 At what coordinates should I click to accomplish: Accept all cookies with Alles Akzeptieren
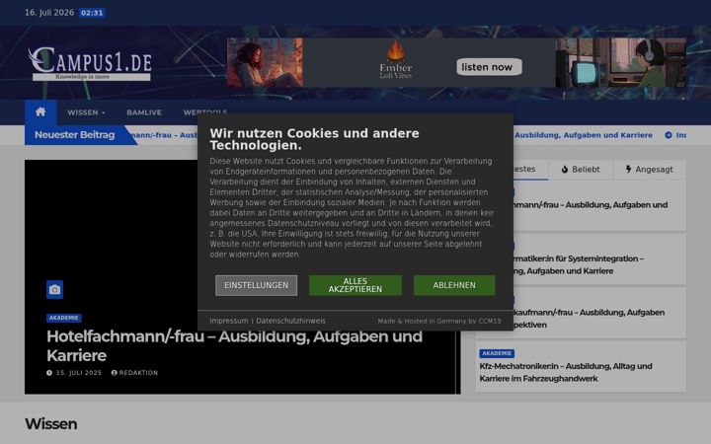(x=355, y=285)
